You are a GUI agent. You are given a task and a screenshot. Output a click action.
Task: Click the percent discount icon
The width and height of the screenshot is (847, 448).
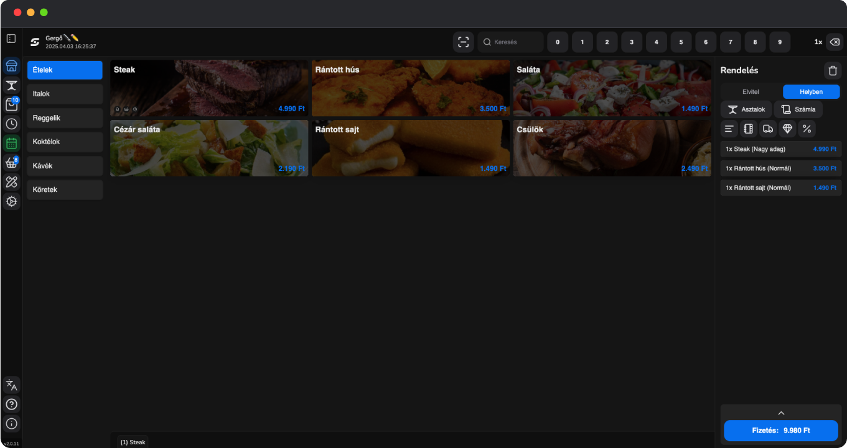coord(807,129)
